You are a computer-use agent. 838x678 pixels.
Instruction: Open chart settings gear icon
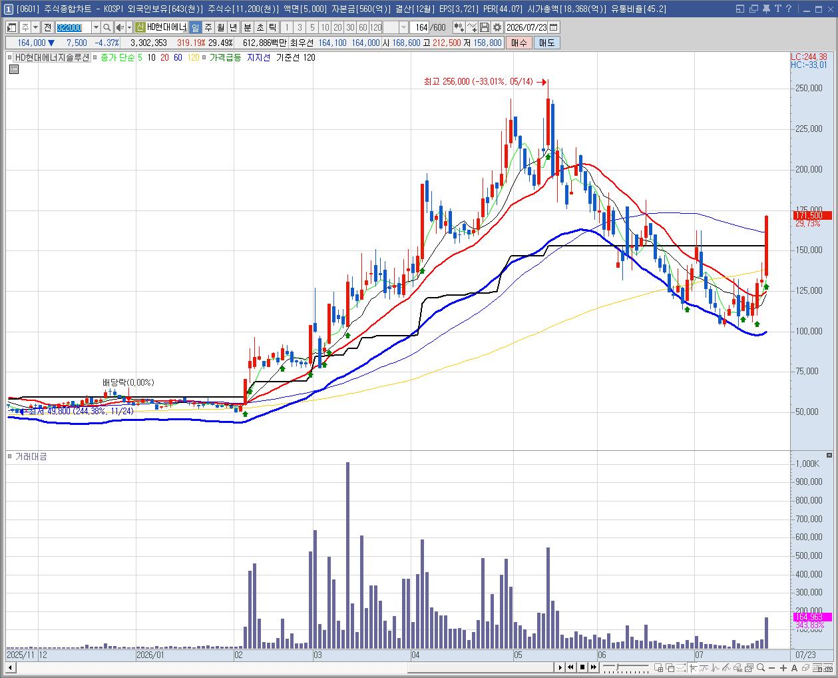point(497,27)
